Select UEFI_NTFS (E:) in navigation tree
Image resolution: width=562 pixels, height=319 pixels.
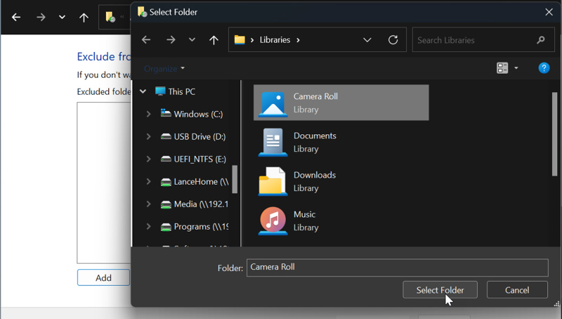[199, 159]
